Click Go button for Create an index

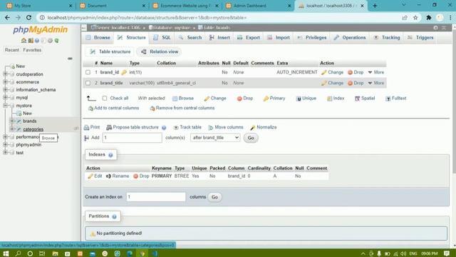pos(214,197)
